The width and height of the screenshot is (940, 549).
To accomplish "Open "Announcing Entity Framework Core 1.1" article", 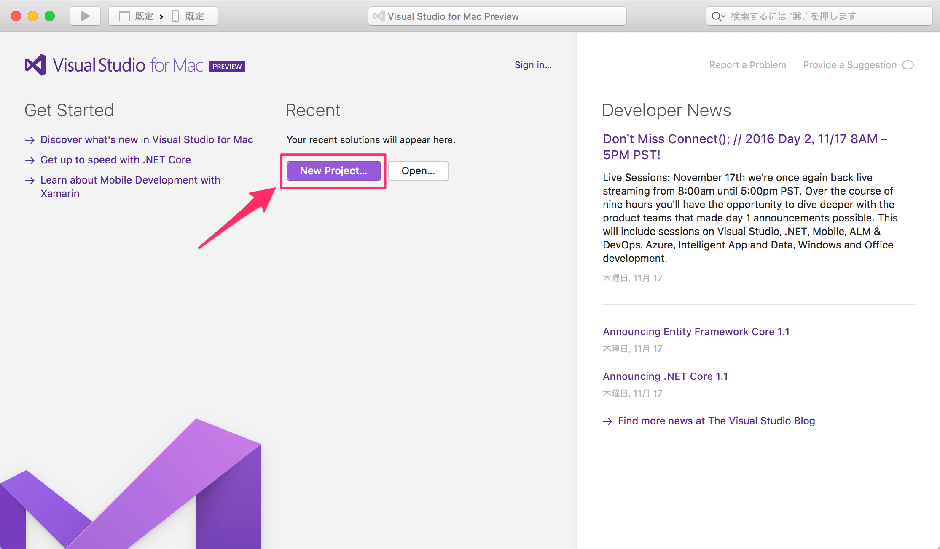I will [x=696, y=331].
